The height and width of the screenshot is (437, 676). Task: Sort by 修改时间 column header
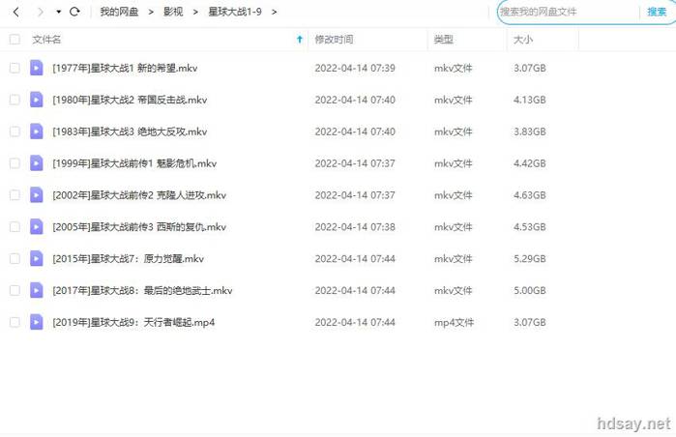(334, 40)
